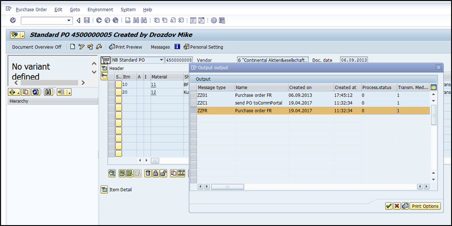Click the Next Page icon
Screen dimensions: 452x226
tap(173, 21)
